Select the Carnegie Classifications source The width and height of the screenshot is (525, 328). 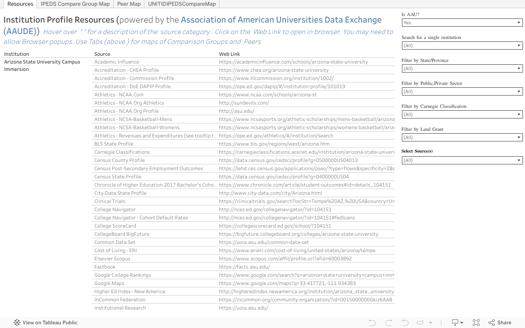pyautogui.click(x=122, y=152)
